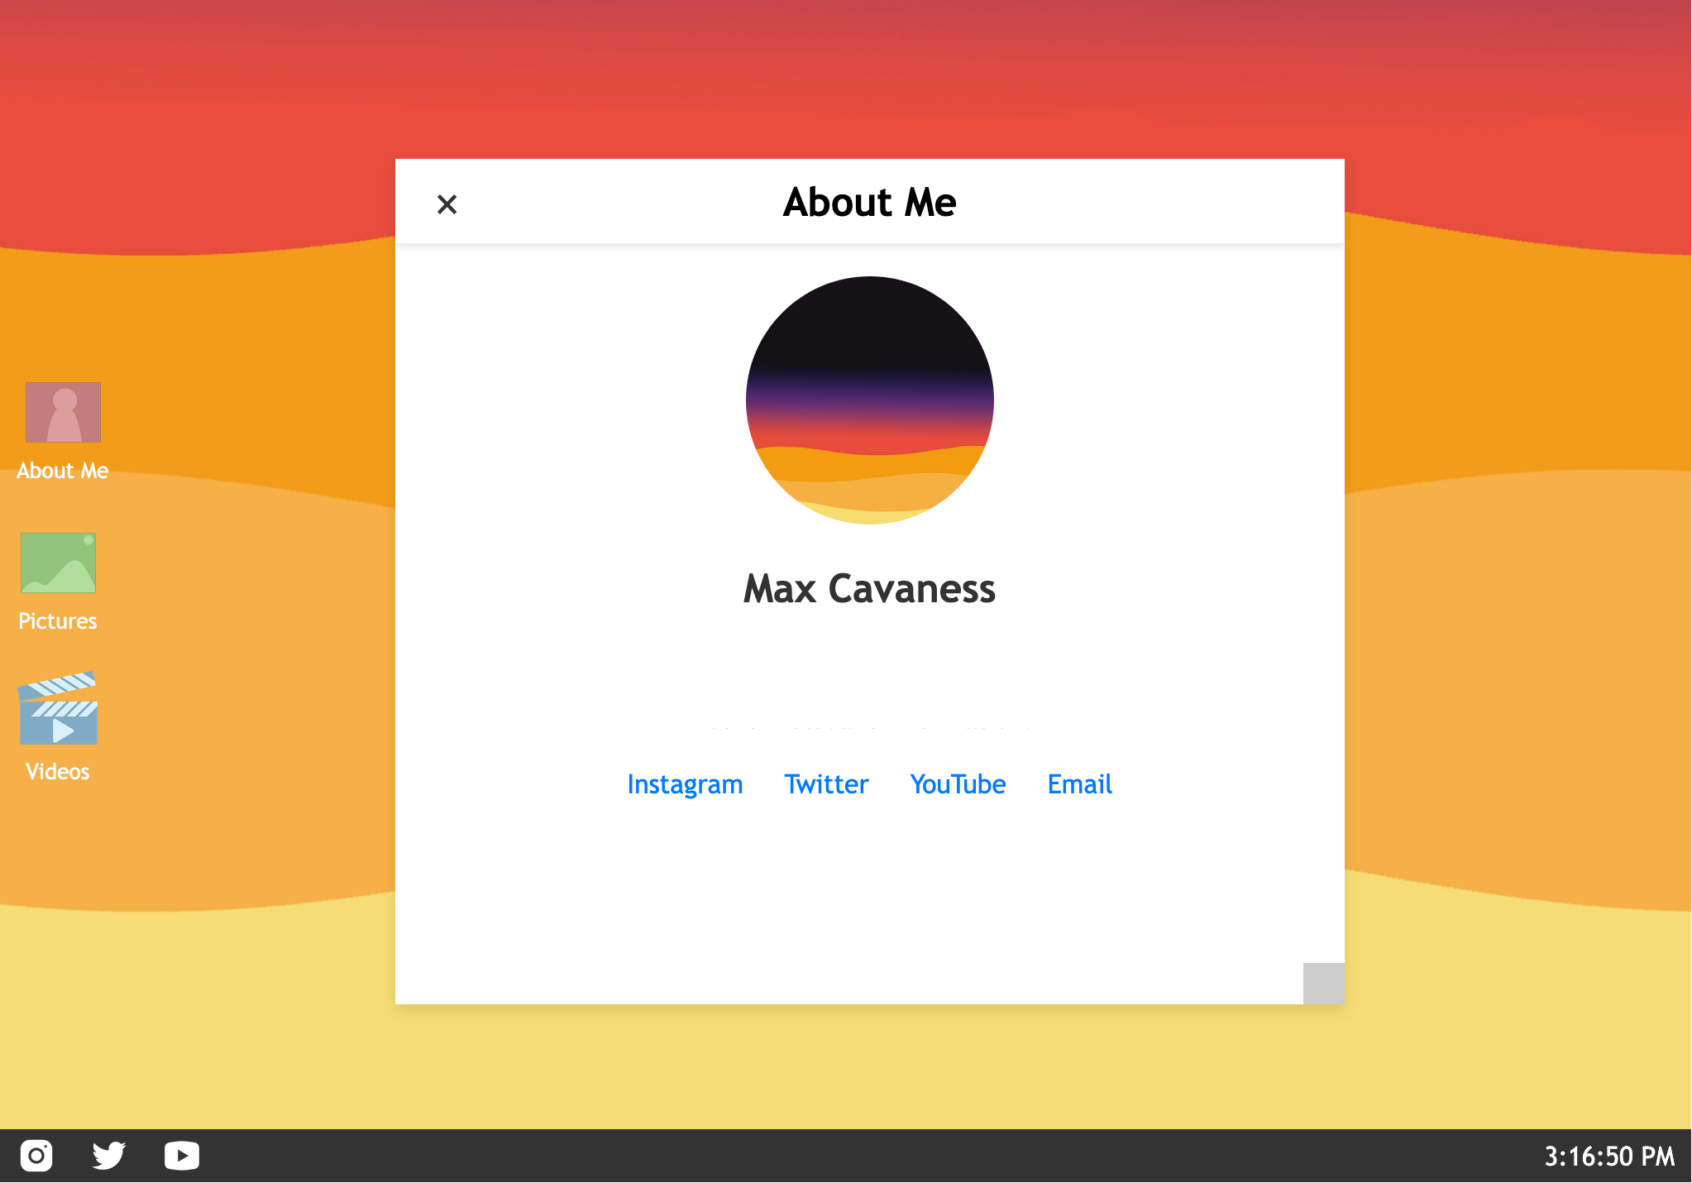Image resolution: width=1692 pixels, height=1183 pixels.
Task: Click the Twitter bird icon in the taskbar
Action: point(108,1156)
